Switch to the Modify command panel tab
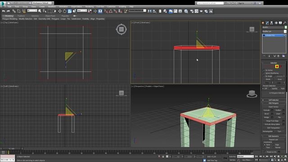 (x=267, y=23)
